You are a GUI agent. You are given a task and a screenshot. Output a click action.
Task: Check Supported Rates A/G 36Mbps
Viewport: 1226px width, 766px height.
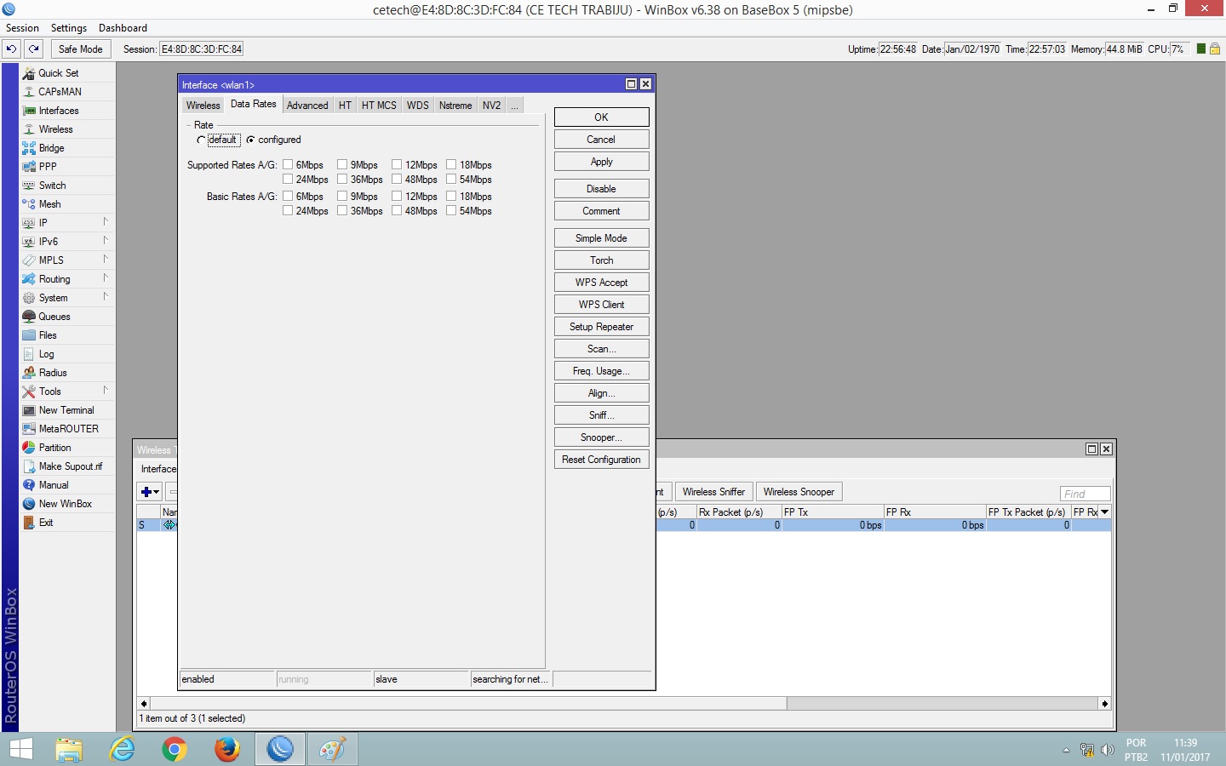(342, 180)
